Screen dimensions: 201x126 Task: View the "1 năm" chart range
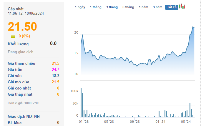tap(144, 7)
